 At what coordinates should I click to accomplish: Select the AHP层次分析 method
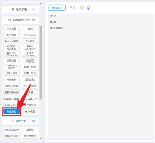tap(12, 129)
